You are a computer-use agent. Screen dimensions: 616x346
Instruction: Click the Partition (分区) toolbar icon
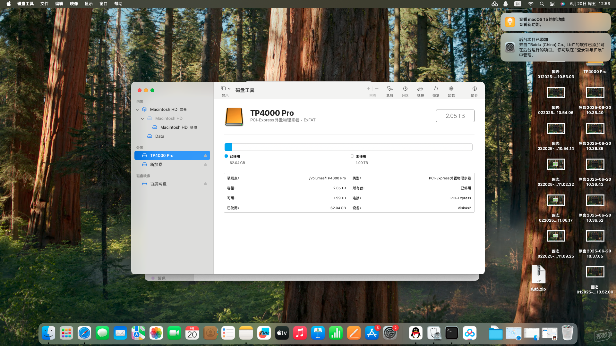pyautogui.click(x=405, y=89)
